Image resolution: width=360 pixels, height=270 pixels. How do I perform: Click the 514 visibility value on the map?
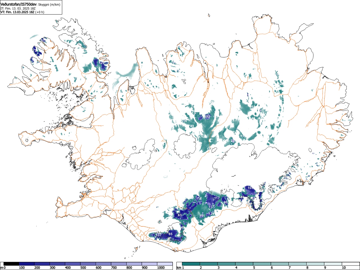[184, 121]
